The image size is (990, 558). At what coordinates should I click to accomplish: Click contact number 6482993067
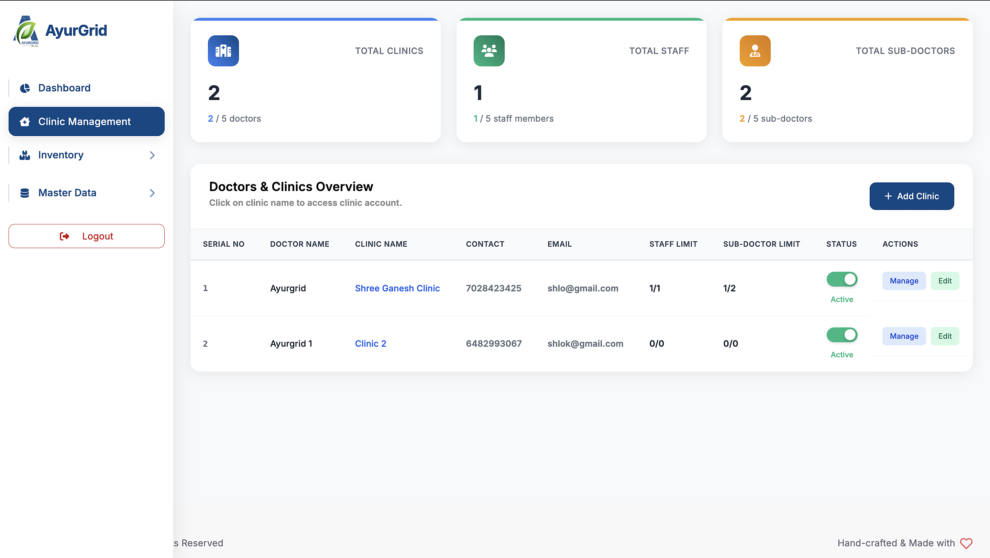[x=494, y=344]
